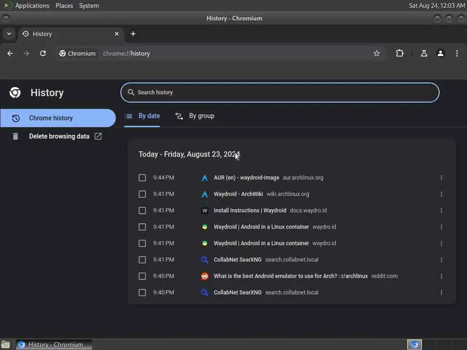Viewport: 467px width, 350px height.
Task: Open more actions for 9:40 PM CollabNet SearXNG
Action: pos(441,292)
